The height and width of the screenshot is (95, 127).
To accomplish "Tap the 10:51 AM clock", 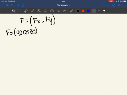I will (4, 1).
